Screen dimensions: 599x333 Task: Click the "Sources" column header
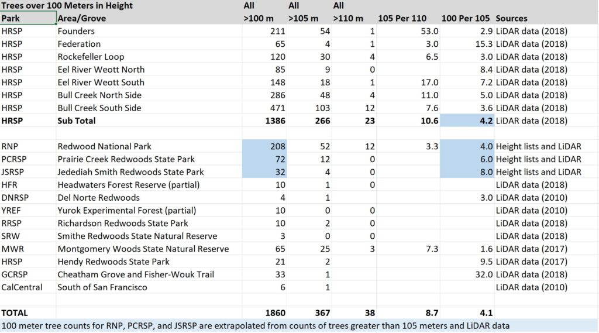(x=511, y=19)
